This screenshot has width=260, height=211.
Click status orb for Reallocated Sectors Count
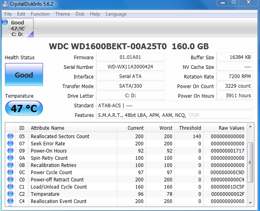10,136
